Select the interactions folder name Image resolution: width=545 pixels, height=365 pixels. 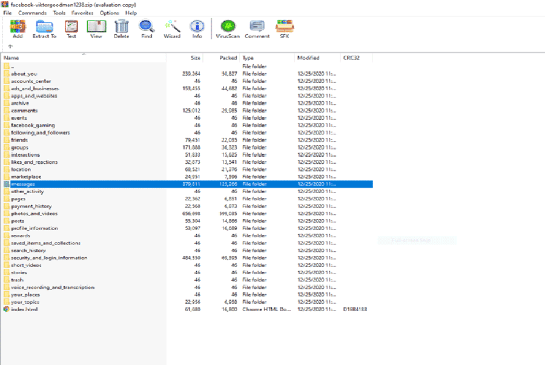click(x=25, y=154)
